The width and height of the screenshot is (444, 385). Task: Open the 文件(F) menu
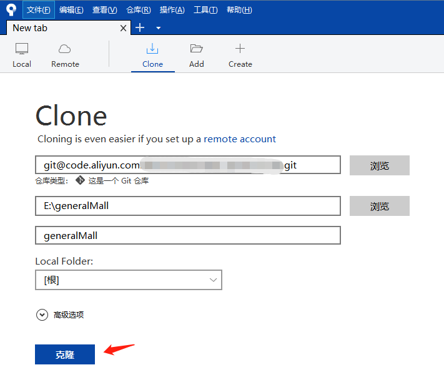click(x=39, y=10)
